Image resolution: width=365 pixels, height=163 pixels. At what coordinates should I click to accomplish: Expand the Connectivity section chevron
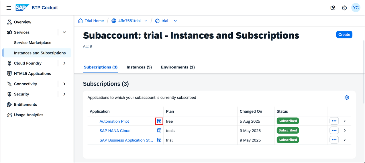point(64,84)
